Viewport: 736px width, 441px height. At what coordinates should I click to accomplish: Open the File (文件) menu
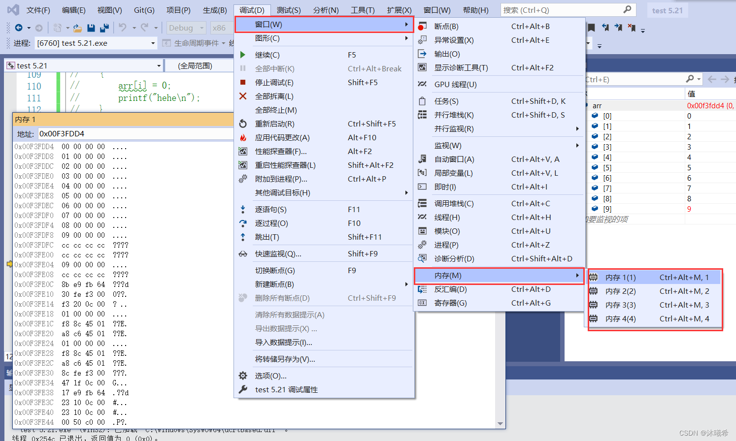[38, 10]
